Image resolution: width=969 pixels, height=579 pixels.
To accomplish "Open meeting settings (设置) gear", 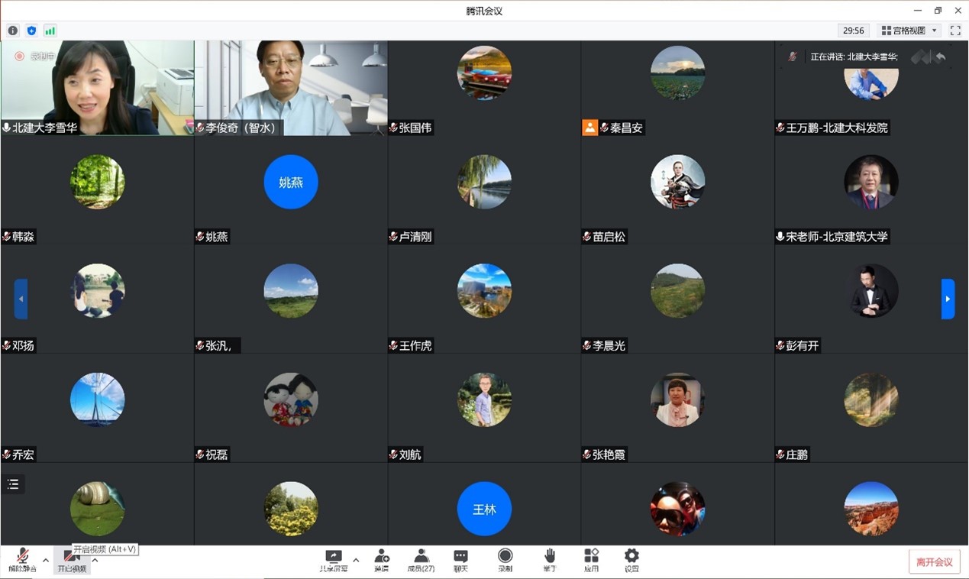I will pos(631,560).
